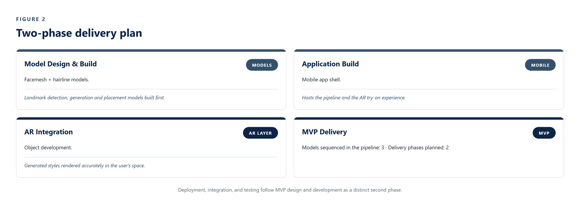Screen dimensions: 580x210
Task: Click the MODELS badge
Action: [262, 65]
